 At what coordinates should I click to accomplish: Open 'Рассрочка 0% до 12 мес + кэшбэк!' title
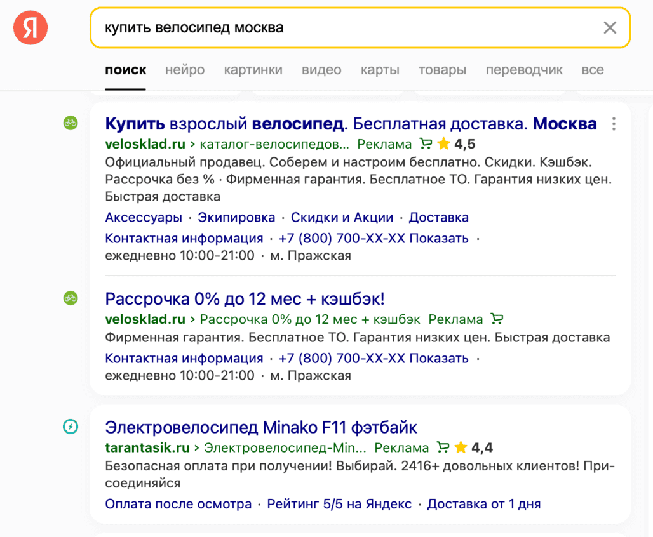click(245, 299)
